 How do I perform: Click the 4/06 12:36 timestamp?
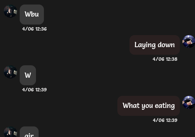pos(34,29)
